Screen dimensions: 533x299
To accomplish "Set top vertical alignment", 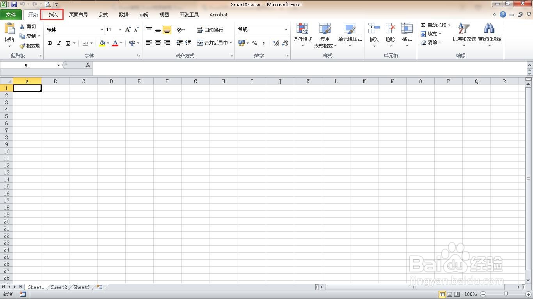I will pos(149,30).
